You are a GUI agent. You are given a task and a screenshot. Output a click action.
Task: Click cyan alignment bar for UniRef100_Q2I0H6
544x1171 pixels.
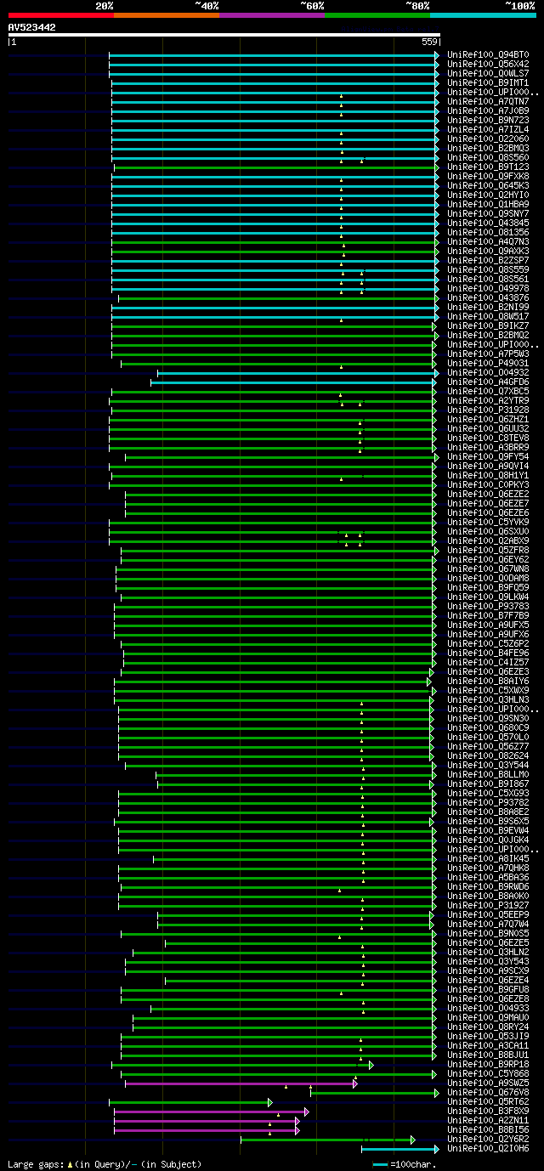point(400,1149)
